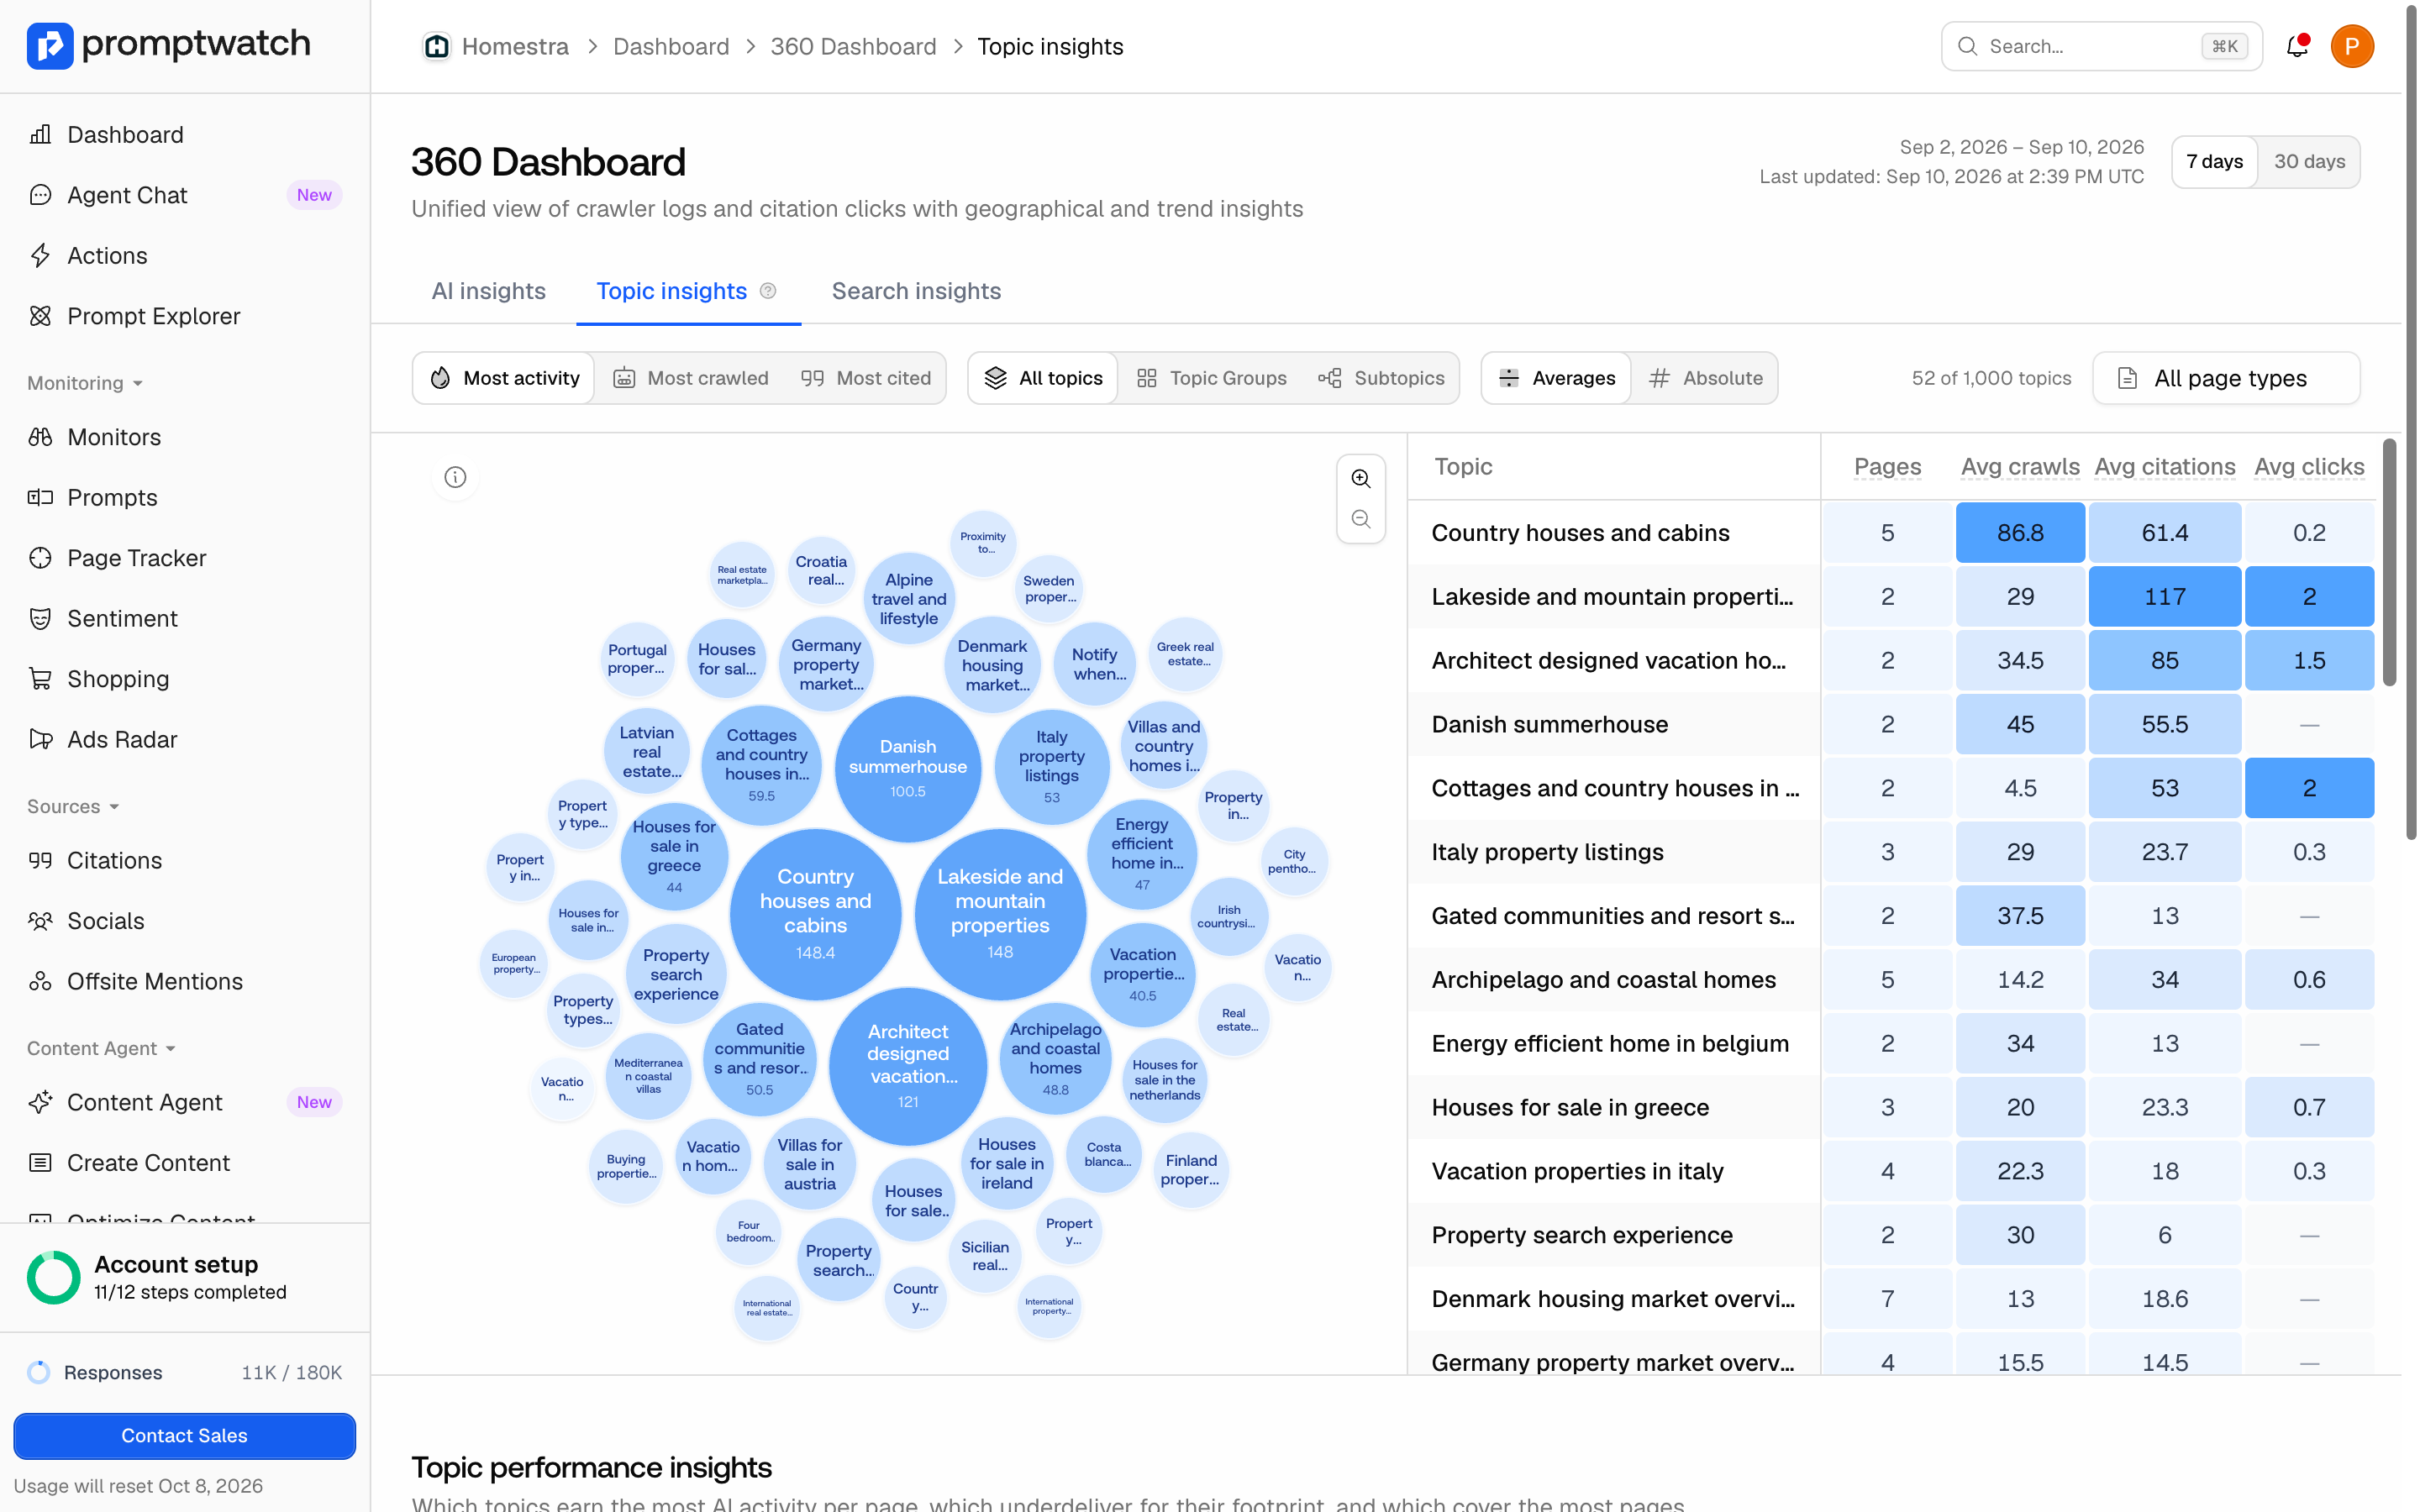Click the 86.8 avg crawls cell
This screenshot has width=2420, height=1512.
(x=2020, y=532)
